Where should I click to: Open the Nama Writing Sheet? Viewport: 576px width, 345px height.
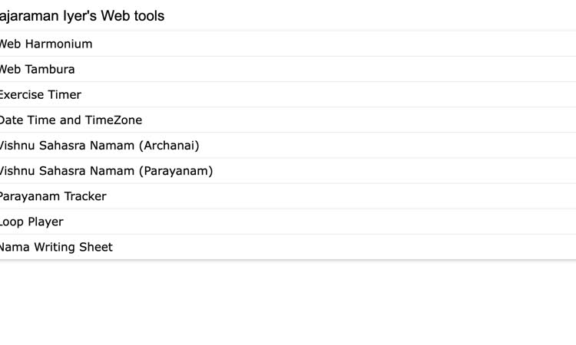[x=55, y=247]
